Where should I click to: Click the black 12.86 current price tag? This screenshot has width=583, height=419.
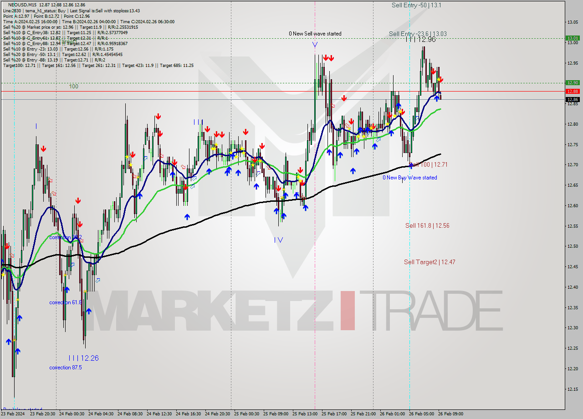click(573, 99)
